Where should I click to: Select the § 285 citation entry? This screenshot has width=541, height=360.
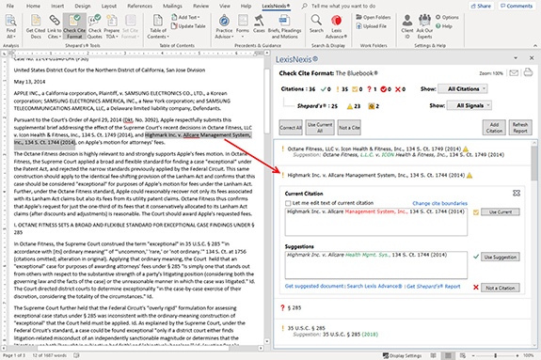tap(402, 307)
